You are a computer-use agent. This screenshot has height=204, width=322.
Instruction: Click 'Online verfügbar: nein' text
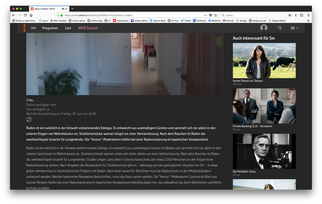point(41,105)
